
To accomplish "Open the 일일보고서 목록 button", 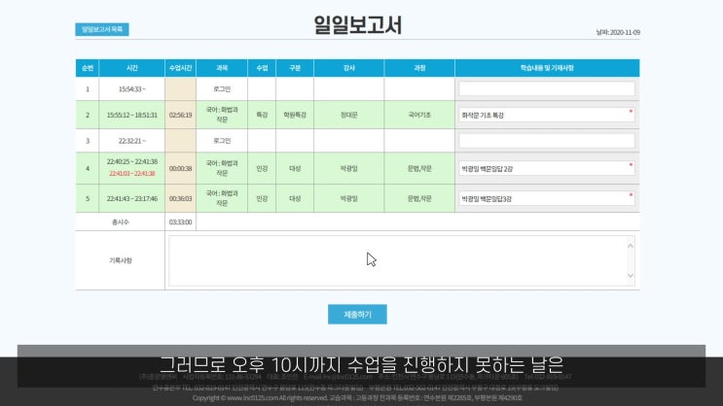I will (x=102, y=29).
